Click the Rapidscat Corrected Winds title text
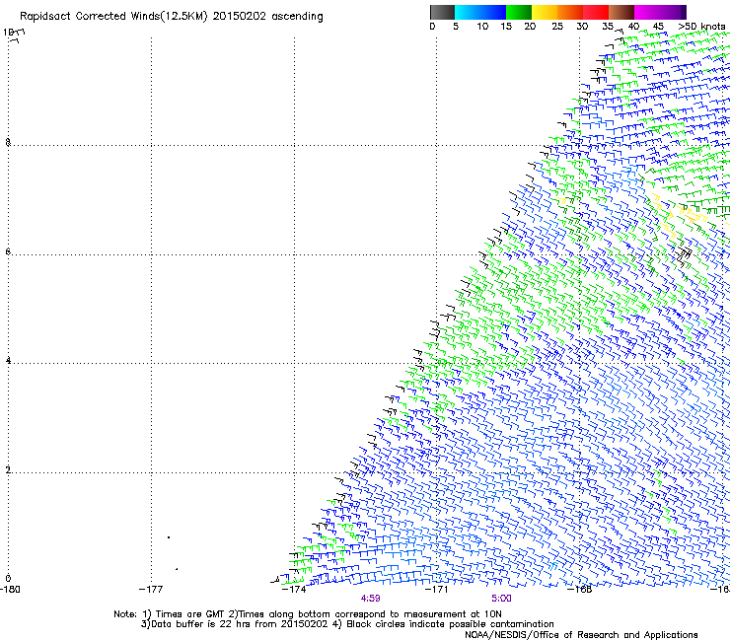The image size is (730, 641). click(172, 17)
